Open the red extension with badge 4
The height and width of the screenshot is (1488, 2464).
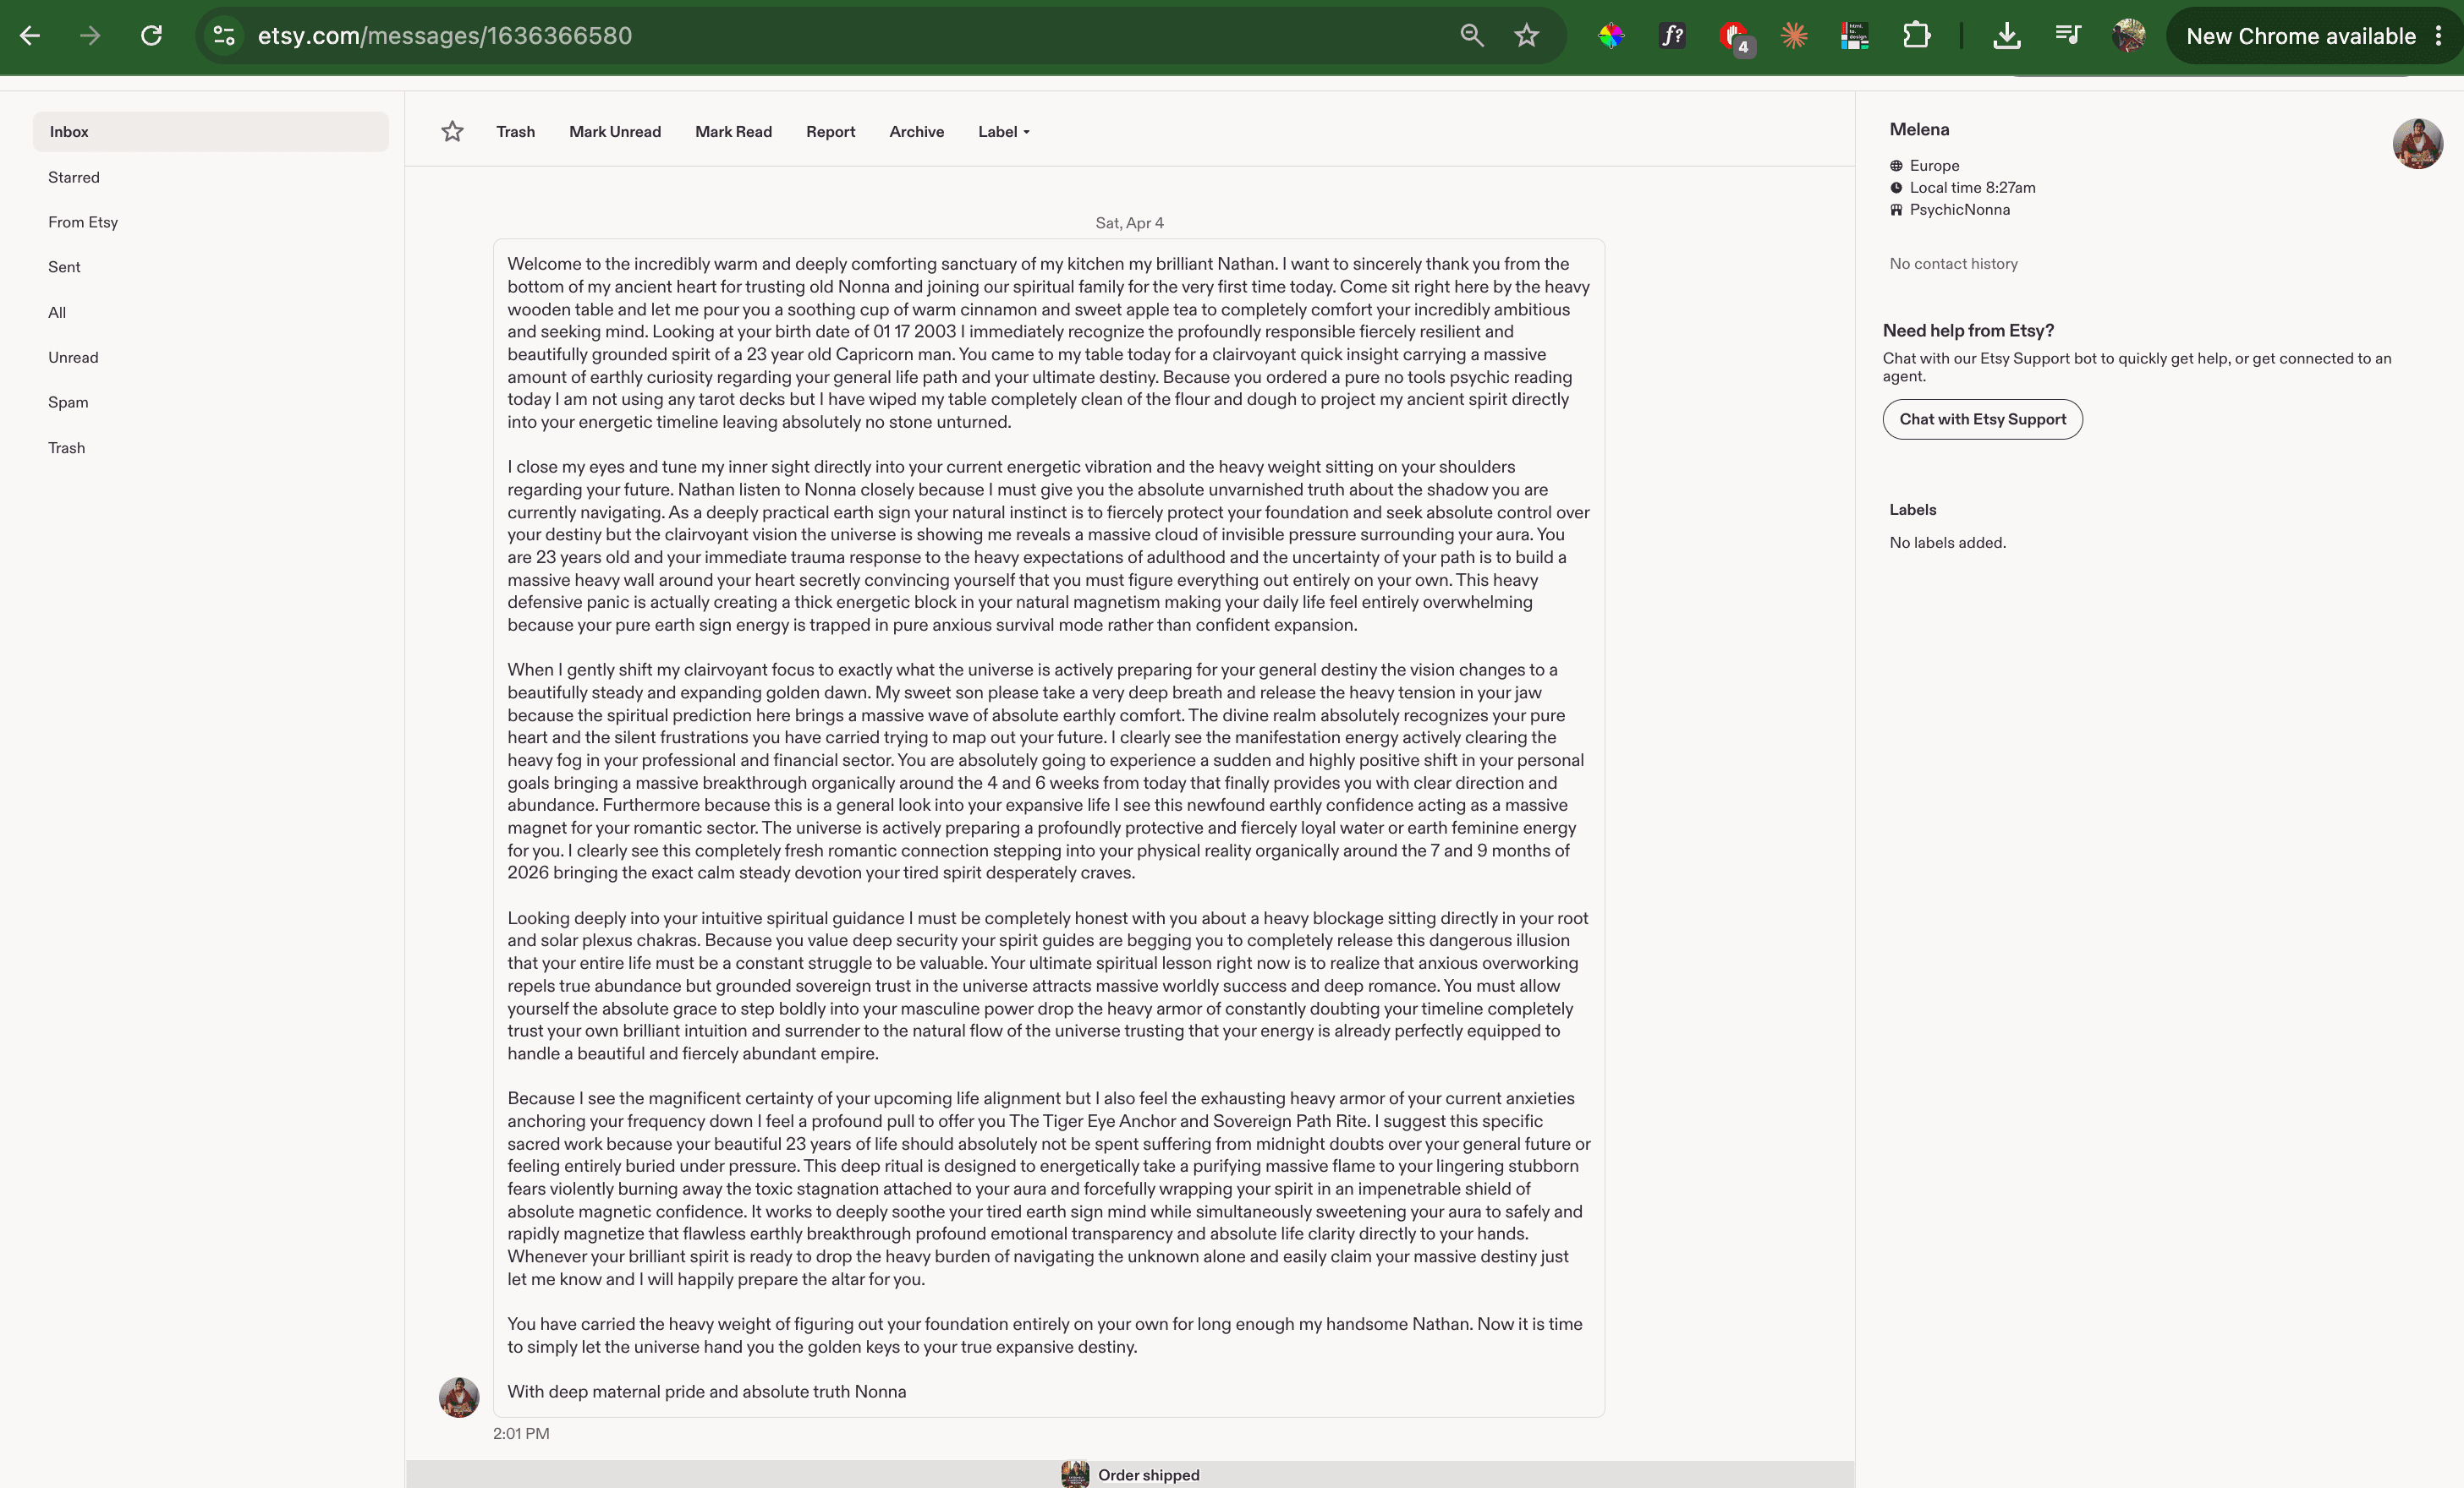point(1734,36)
